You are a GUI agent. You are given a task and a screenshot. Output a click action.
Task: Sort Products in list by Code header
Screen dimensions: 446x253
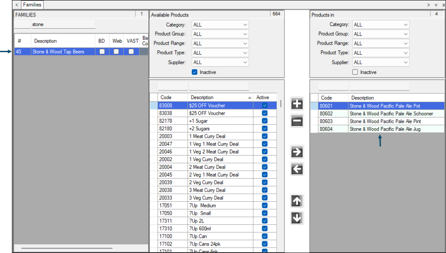point(333,98)
